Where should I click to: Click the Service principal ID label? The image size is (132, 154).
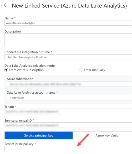click(18, 121)
